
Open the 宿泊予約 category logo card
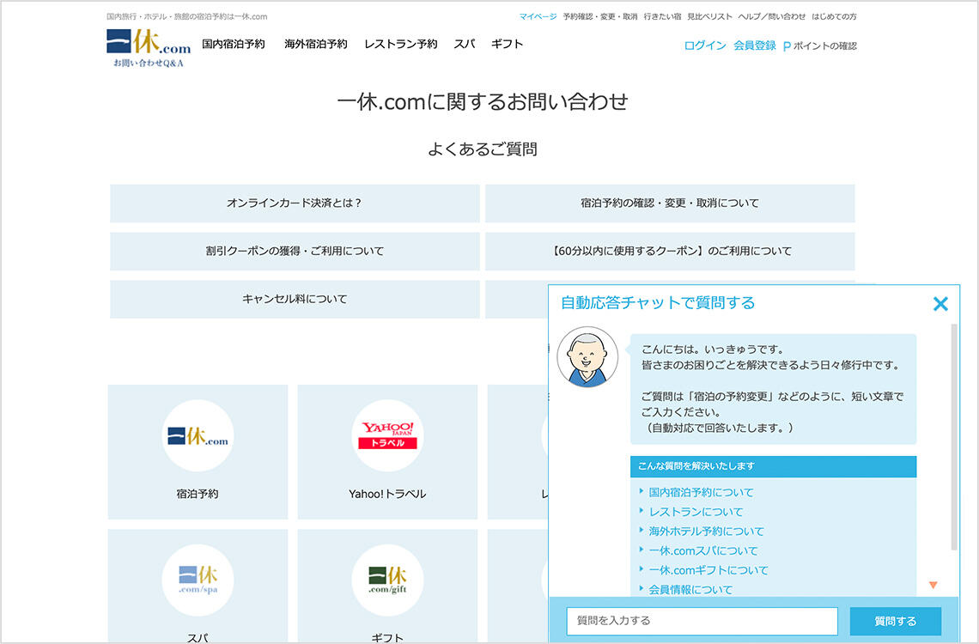[198, 452]
